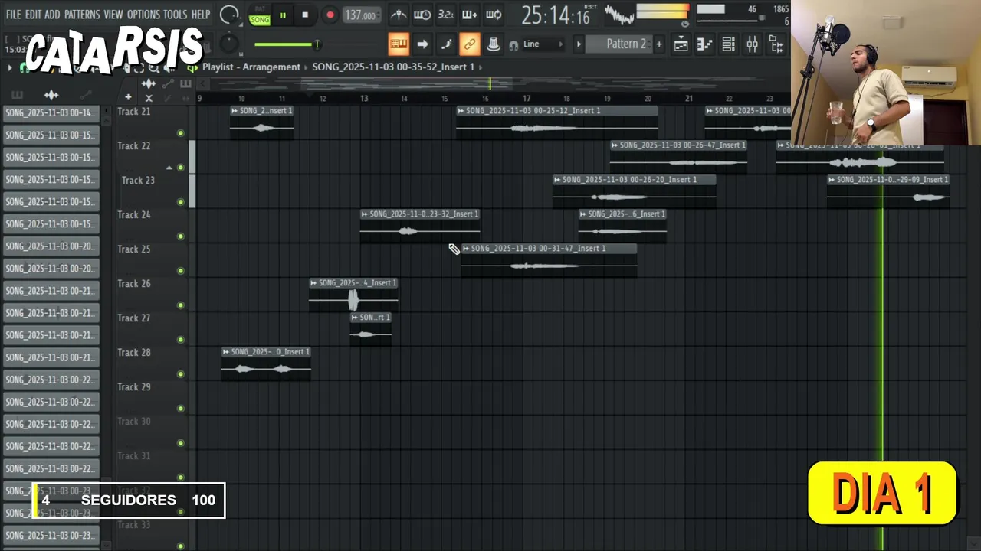This screenshot has width=981, height=551.
Task: Select Track 29 header label
Action: click(134, 387)
